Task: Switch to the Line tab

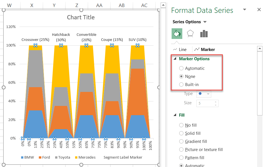Action: (x=180, y=50)
